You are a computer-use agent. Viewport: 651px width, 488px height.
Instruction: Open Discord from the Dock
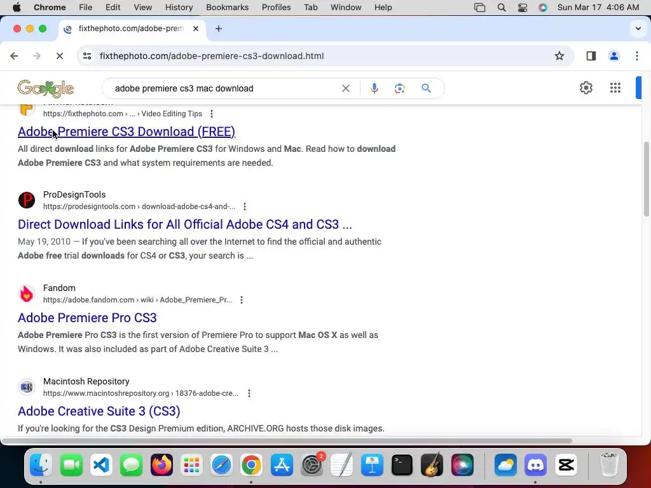[x=535, y=464]
